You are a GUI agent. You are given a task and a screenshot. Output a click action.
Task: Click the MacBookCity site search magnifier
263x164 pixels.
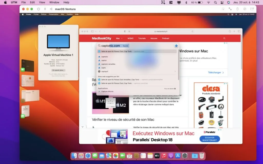click(x=224, y=38)
